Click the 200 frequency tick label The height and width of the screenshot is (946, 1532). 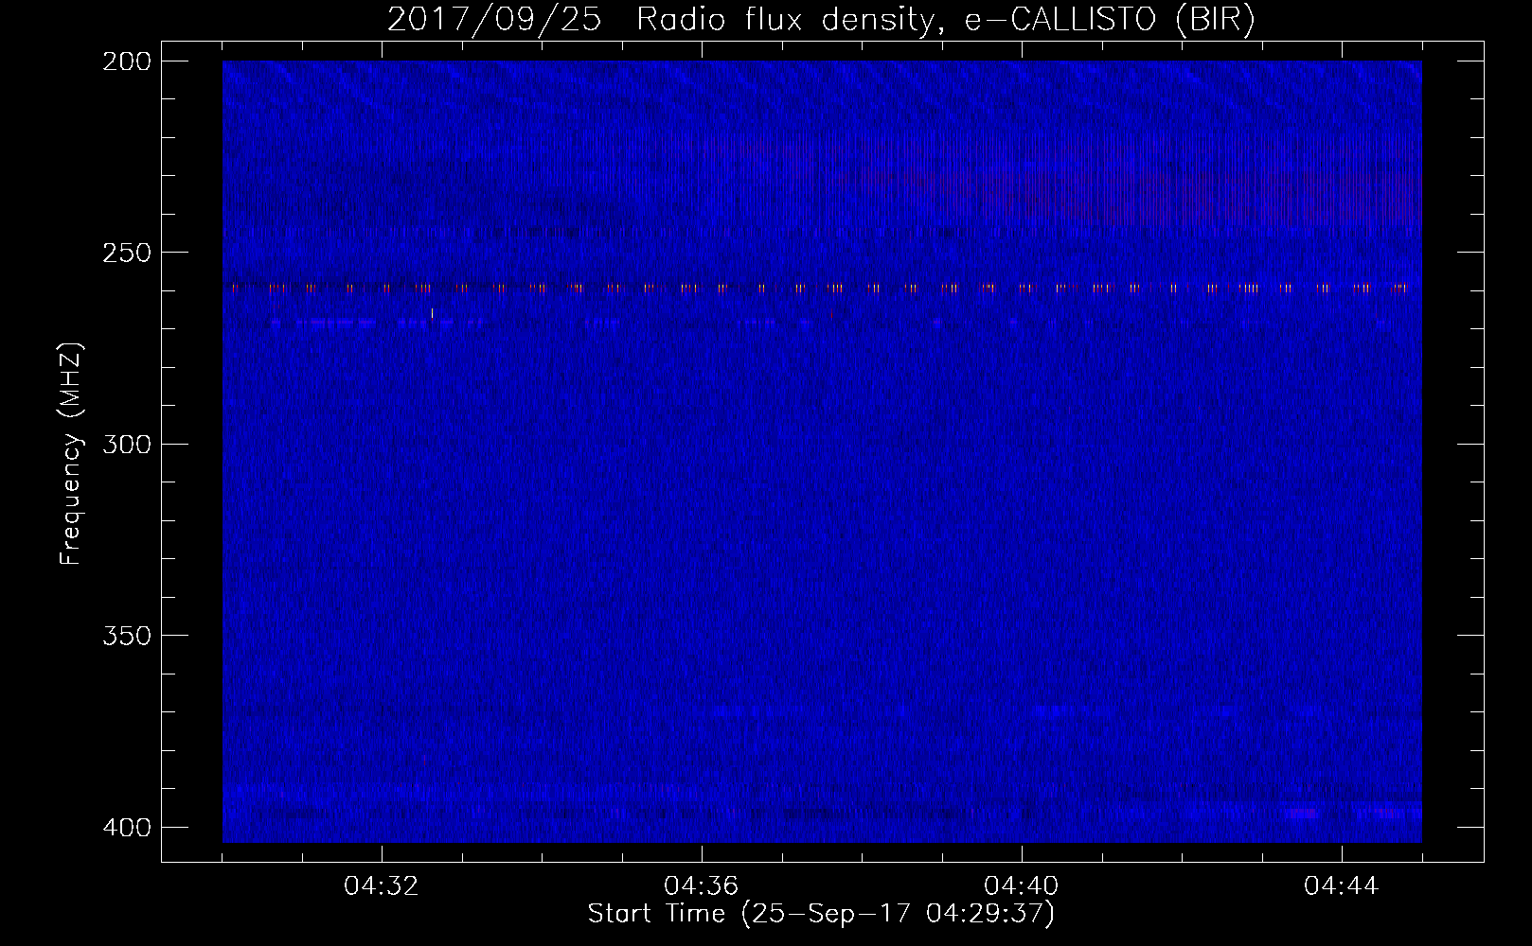coord(127,61)
